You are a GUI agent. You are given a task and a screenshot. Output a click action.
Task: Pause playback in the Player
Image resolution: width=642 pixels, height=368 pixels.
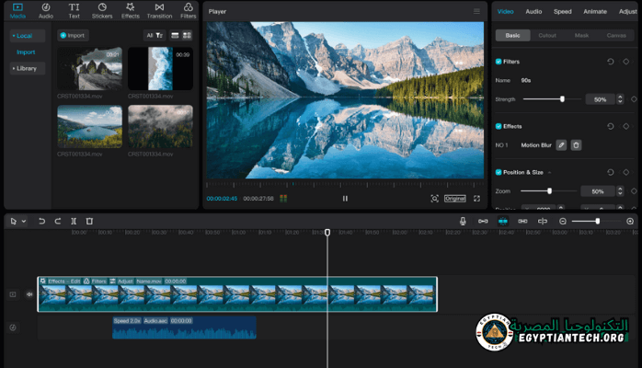(x=345, y=198)
